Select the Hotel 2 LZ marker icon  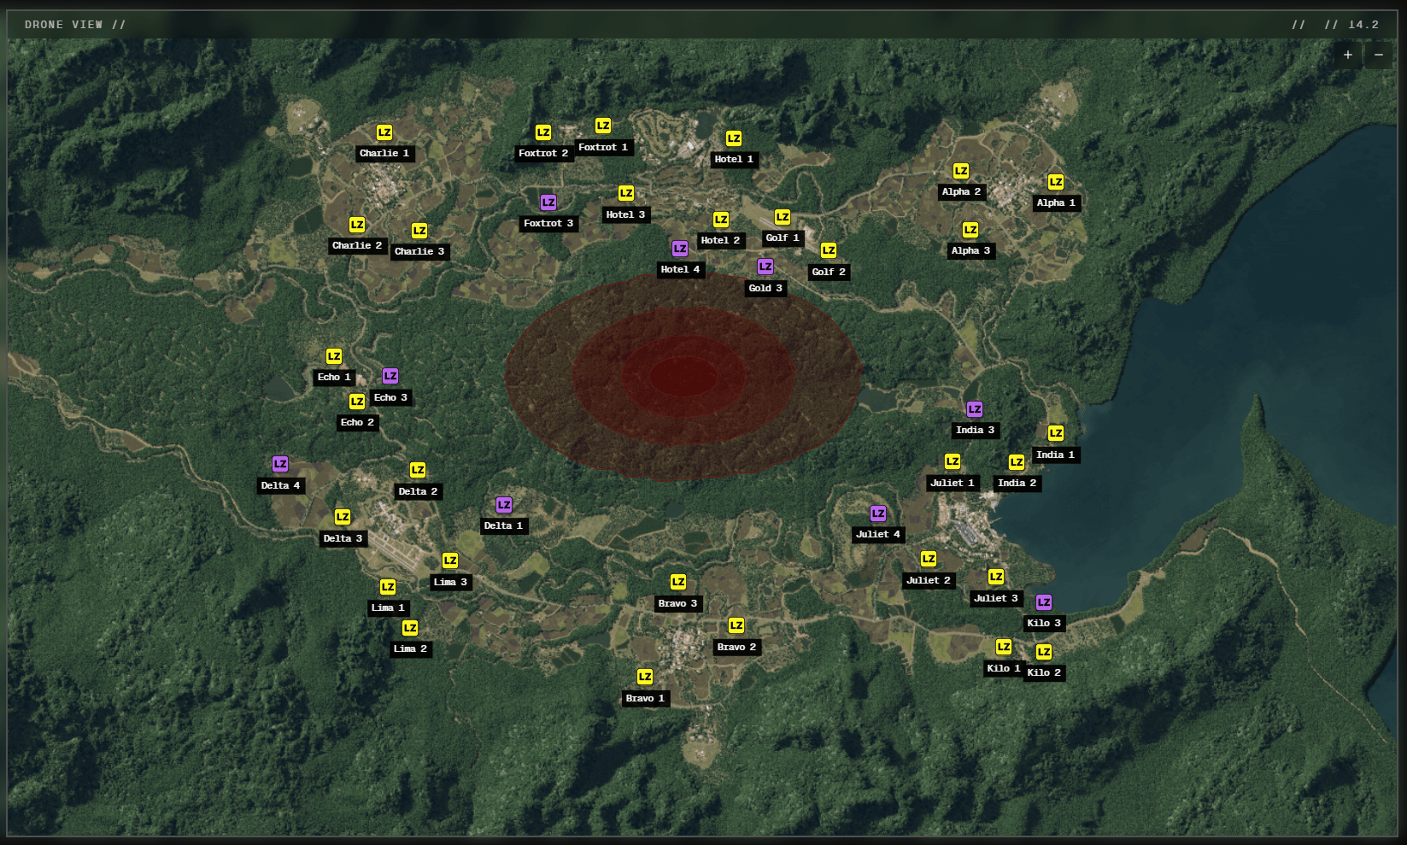721,220
